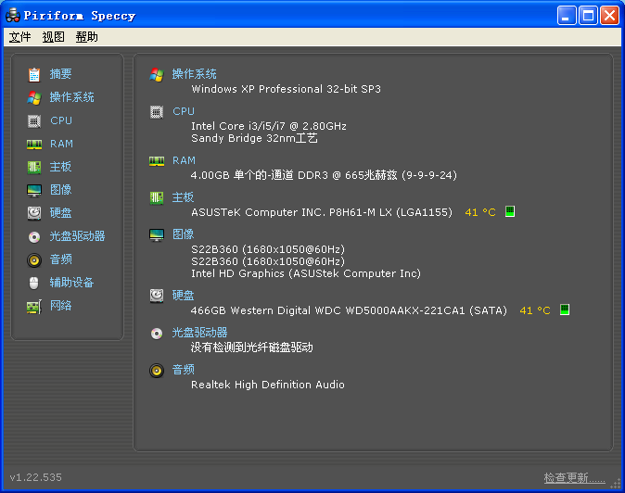625x493 pixels.
Task: Click the 图像 monitor icon in sidebar
Action: click(x=34, y=190)
